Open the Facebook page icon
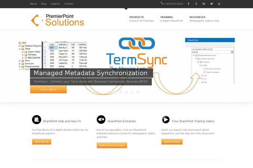Screen dimensions: 253x168 click(188, 4)
